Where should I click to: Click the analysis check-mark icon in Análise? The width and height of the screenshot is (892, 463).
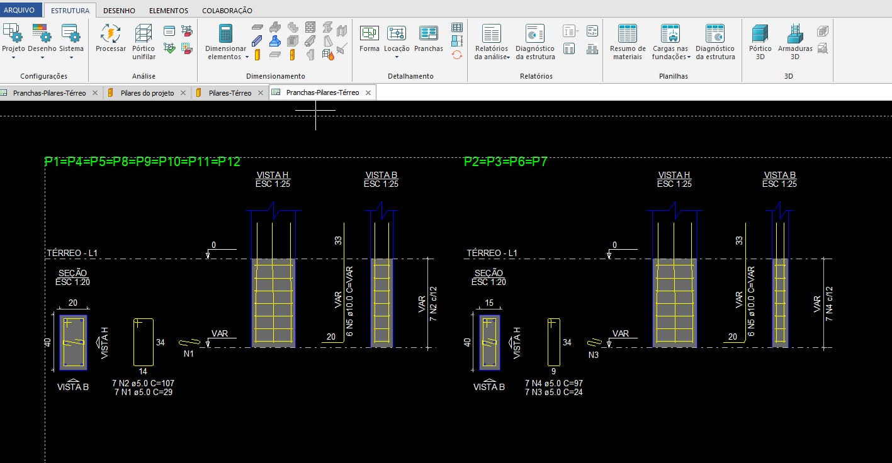point(169,48)
